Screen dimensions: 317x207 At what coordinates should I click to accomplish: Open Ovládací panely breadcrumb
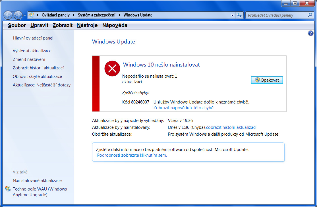click(56, 15)
